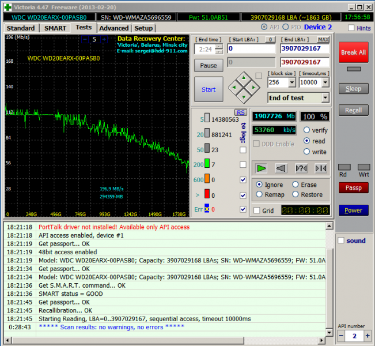Viewport: 375px width, 346px height.
Task: Select the verify radio button
Action: point(306,130)
